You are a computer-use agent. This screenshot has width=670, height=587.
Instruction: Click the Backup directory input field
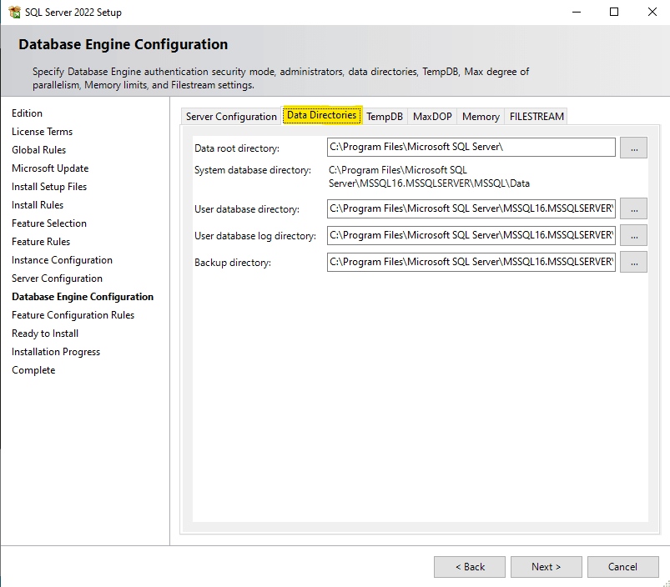[471, 262]
